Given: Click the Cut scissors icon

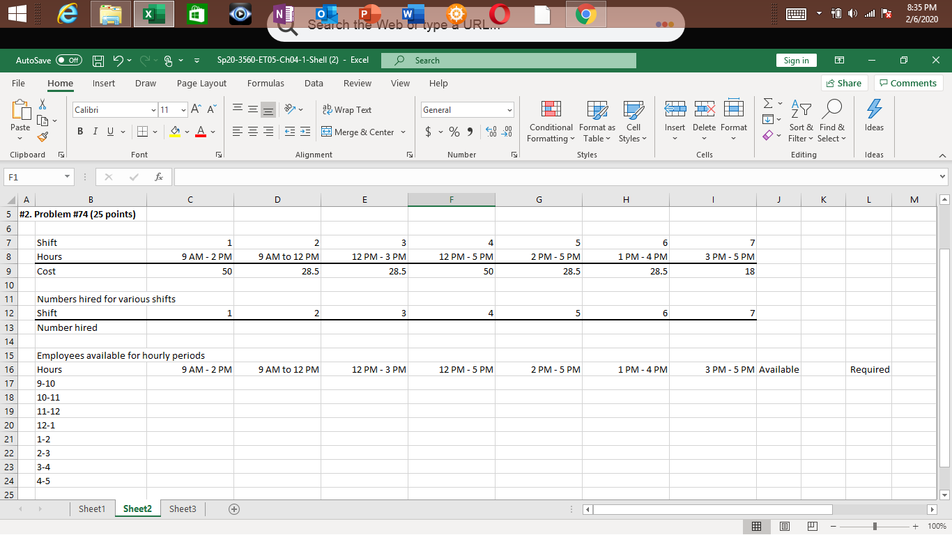Looking at the screenshot, I should [x=43, y=104].
